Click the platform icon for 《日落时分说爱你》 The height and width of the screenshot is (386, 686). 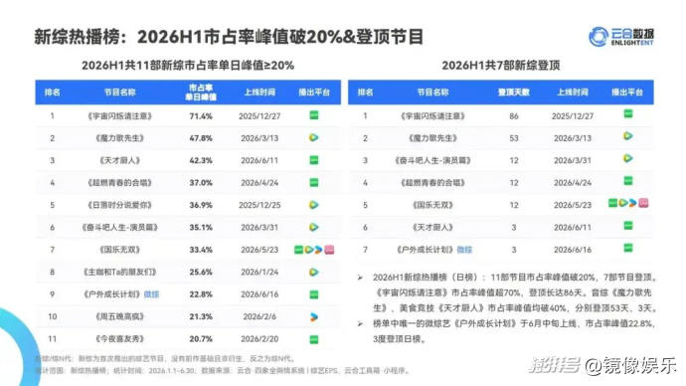pos(314,205)
